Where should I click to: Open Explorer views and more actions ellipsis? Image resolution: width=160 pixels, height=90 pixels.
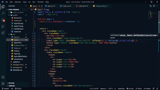pyautogui.click(x=26, y=6)
